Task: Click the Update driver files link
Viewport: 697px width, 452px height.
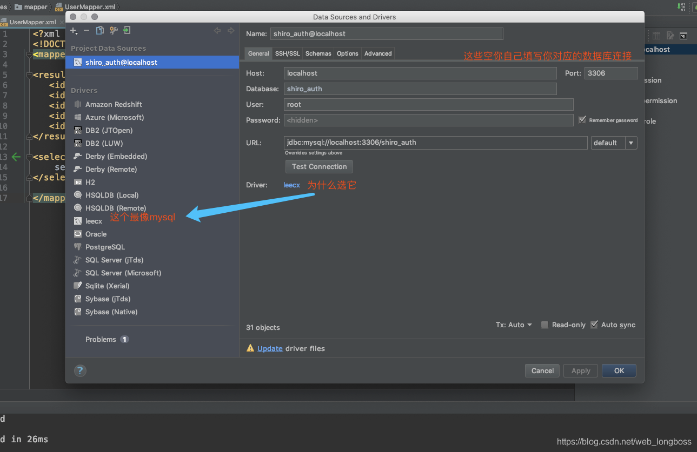Action: (x=270, y=348)
